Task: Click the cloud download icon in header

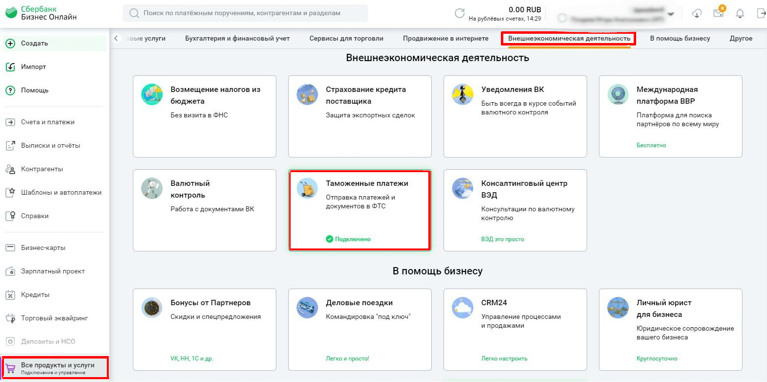Action: tap(697, 14)
